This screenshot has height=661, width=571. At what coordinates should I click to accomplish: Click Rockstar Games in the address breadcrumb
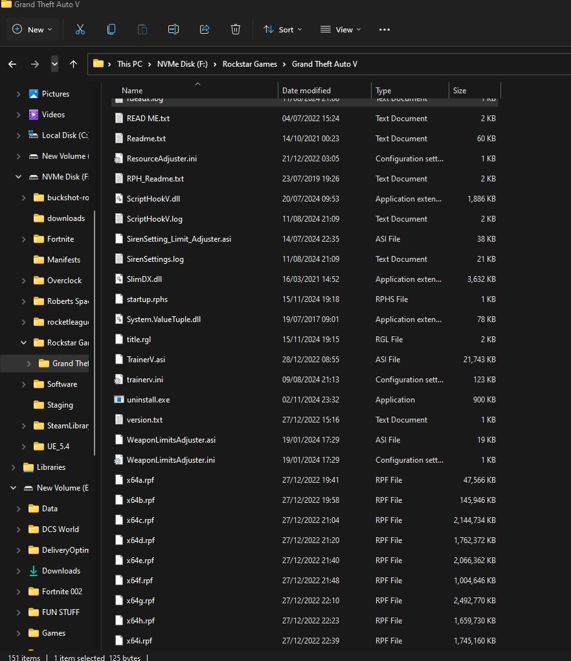click(249, 64)
